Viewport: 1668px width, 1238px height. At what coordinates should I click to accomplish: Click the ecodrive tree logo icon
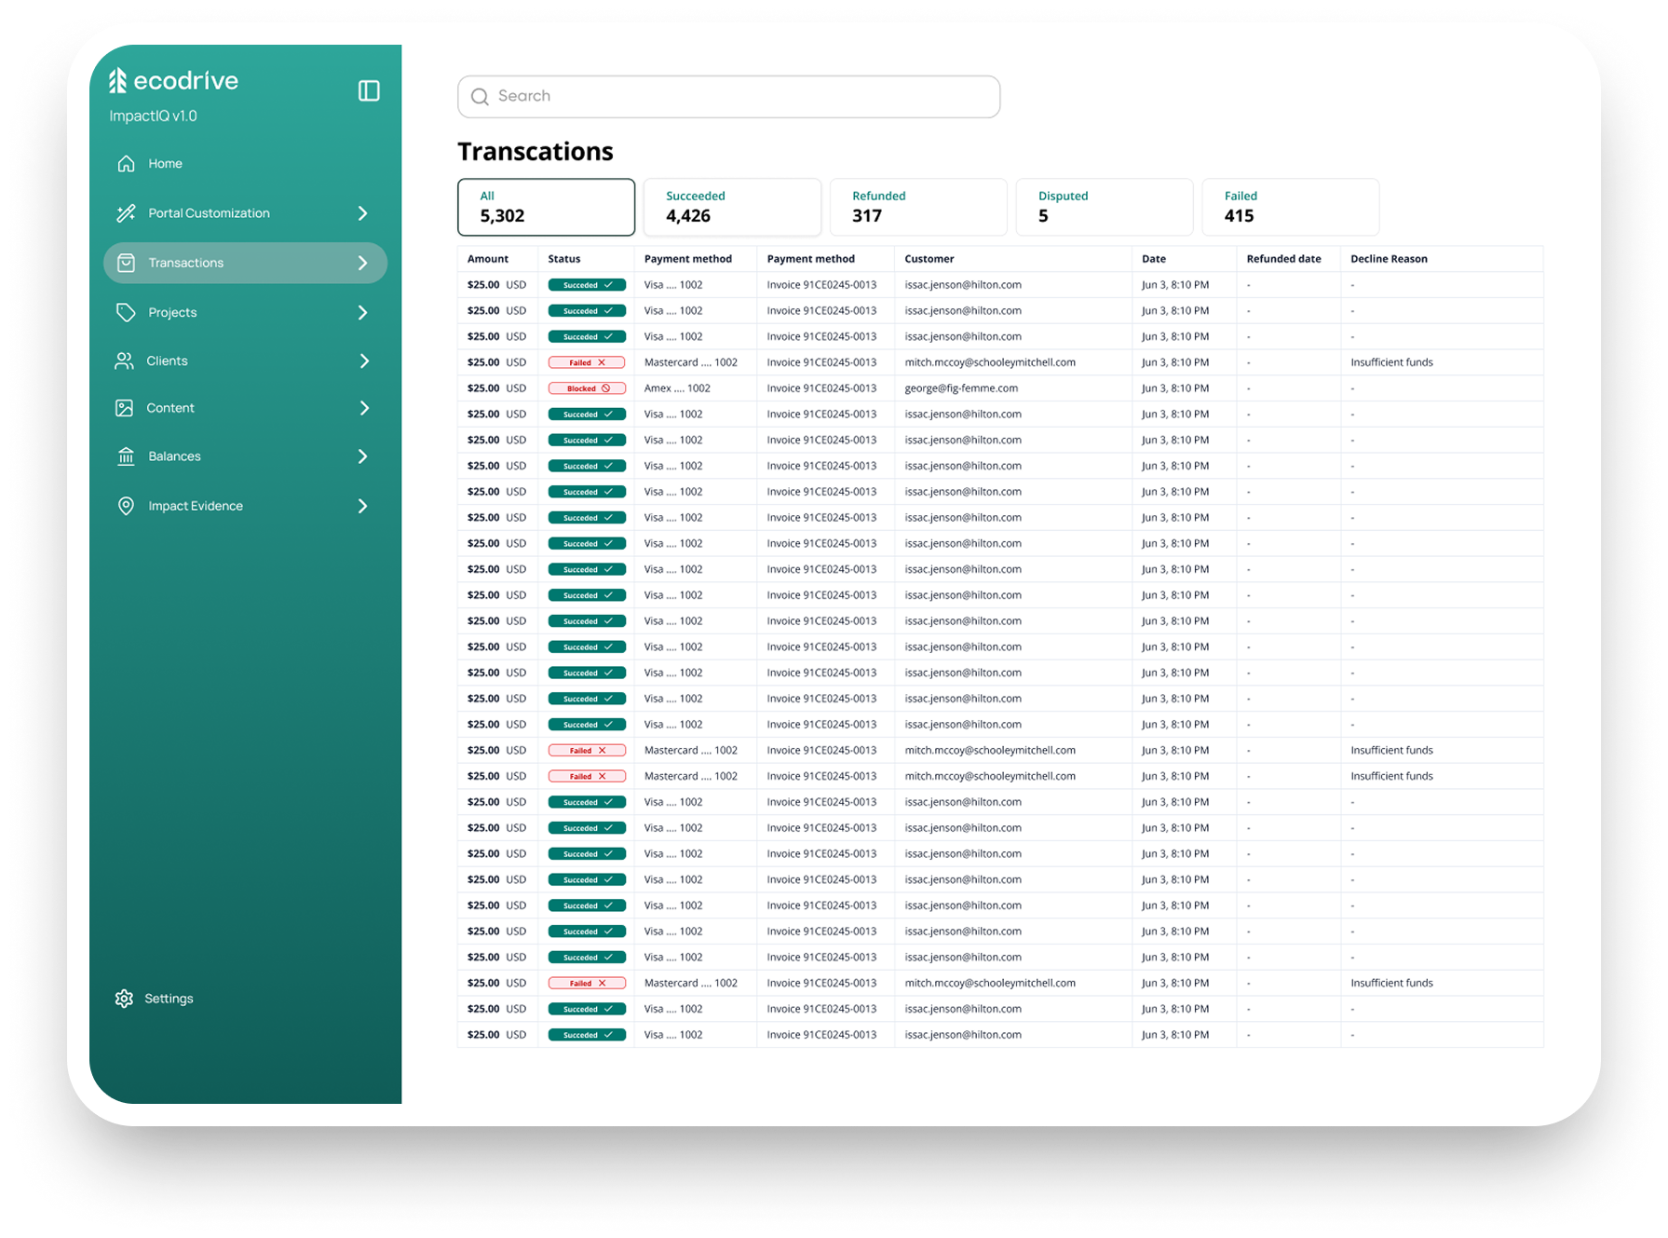117,81
